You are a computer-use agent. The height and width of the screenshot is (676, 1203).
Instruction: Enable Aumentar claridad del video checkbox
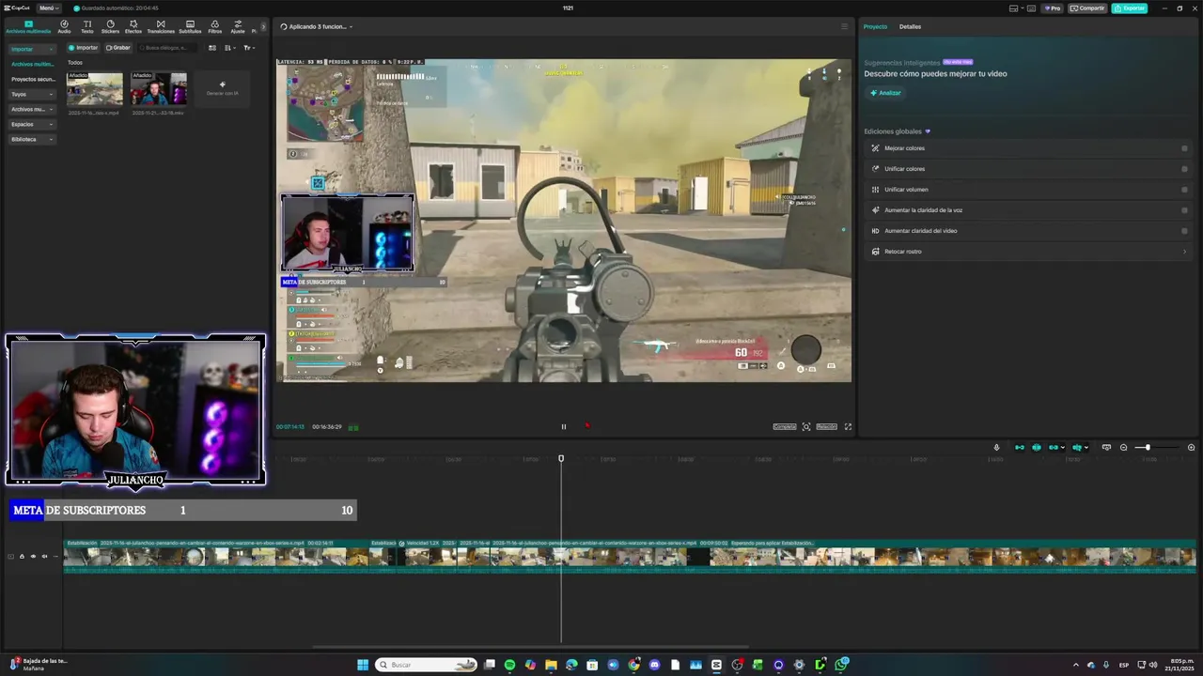click(x=1184, y=231)
